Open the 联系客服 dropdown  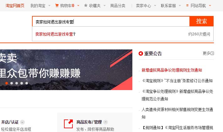[x=171, y=6]
